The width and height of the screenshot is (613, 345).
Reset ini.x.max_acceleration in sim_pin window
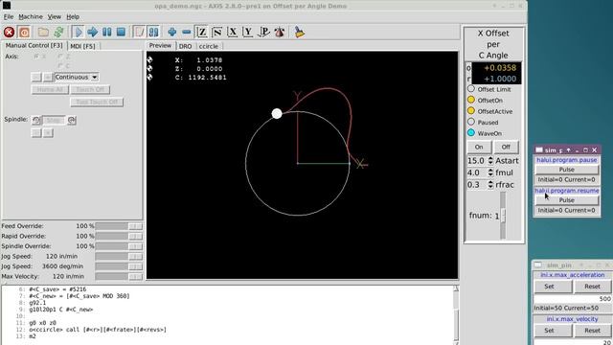(592, 287)
